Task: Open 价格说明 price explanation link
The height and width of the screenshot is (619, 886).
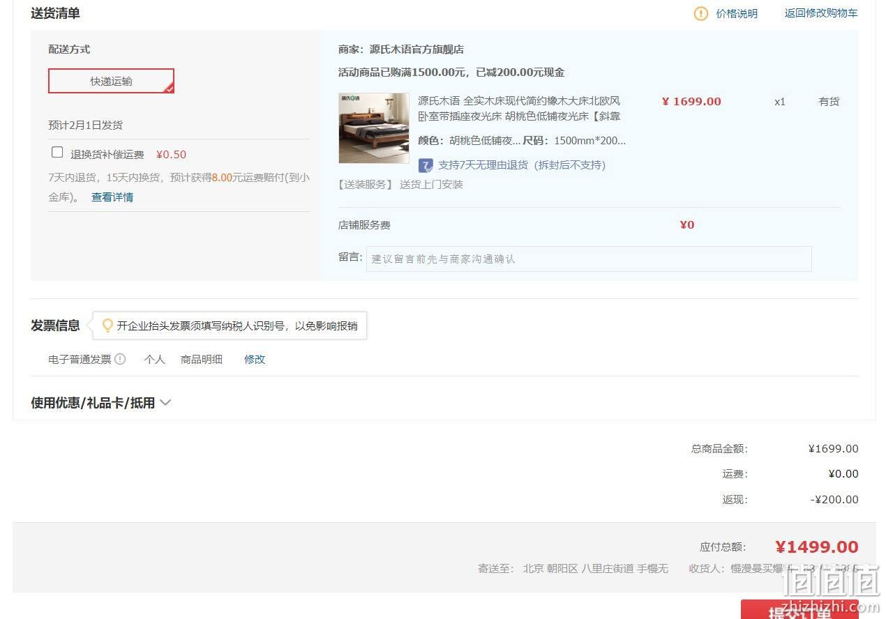Action: tap(737, 13)
